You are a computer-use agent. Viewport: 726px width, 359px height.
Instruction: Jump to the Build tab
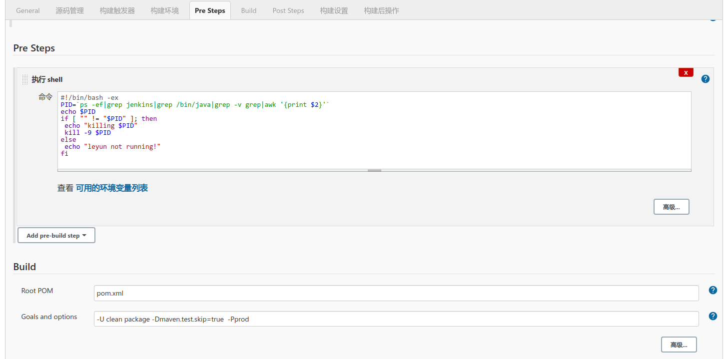[x=248, y=10]
